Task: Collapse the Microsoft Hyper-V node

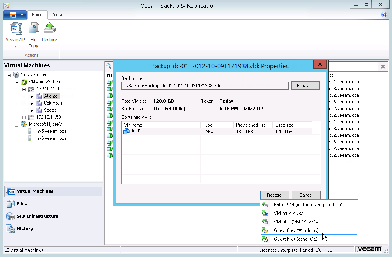Action: click(16, 125)
